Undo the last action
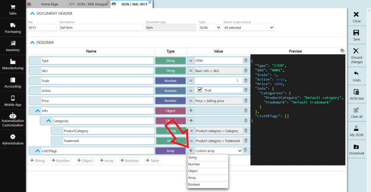Screen dimensions: 371x192 coord(356,76)
